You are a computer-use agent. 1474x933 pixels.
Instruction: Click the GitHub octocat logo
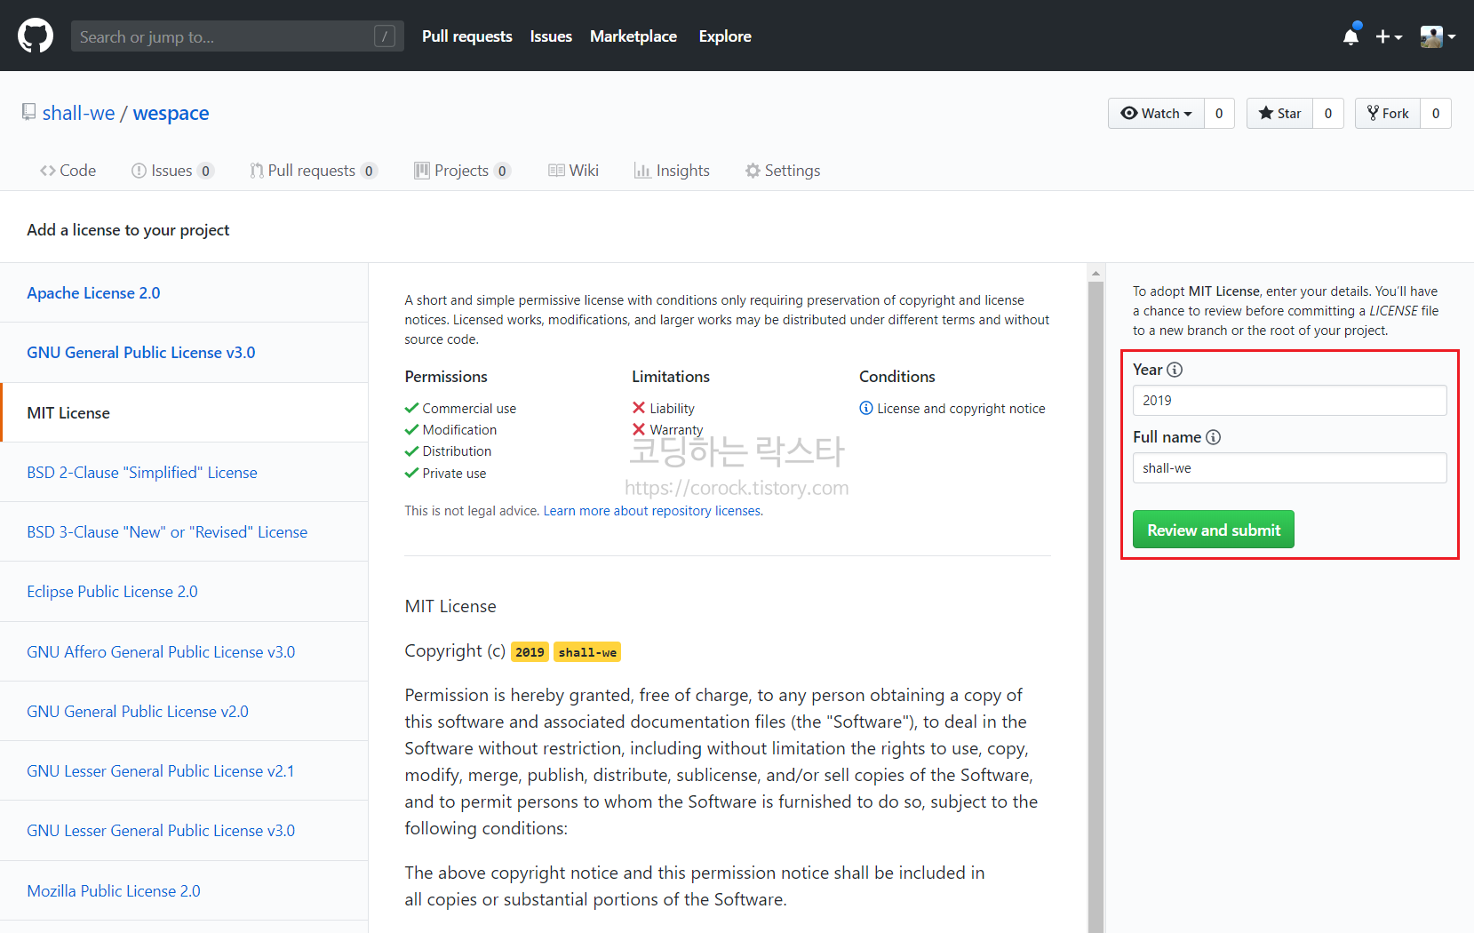coord(36,36)
